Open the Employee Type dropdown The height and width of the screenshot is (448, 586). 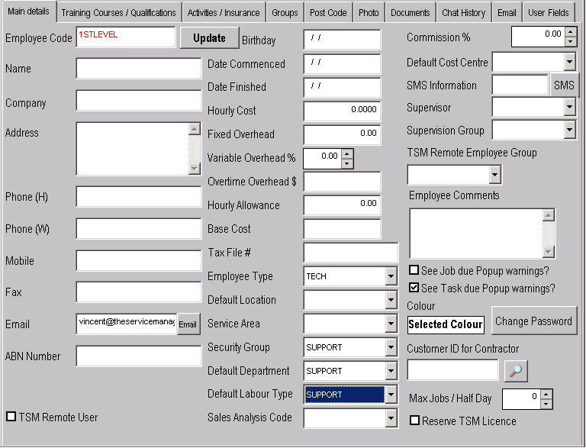pyautogui.click(x=391, y=276)
